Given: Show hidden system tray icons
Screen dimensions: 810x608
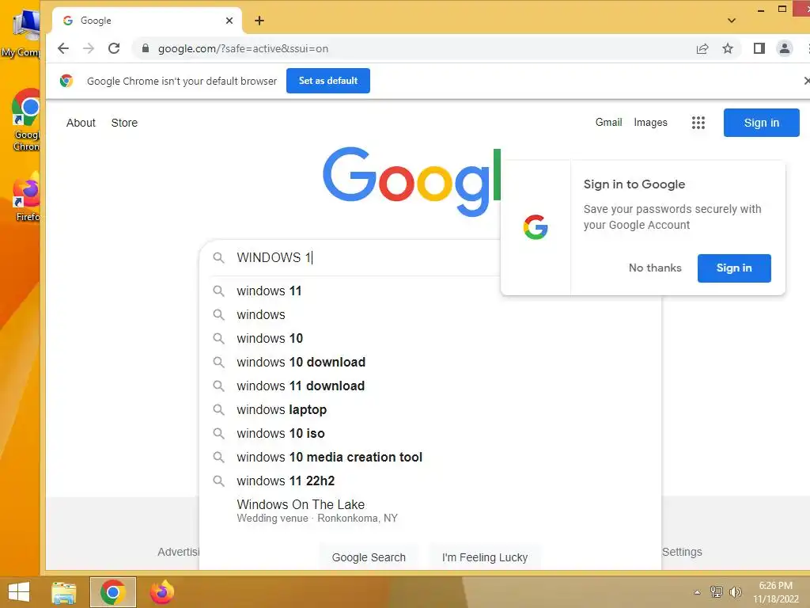Looking at the screenshot, I should 697,592.
